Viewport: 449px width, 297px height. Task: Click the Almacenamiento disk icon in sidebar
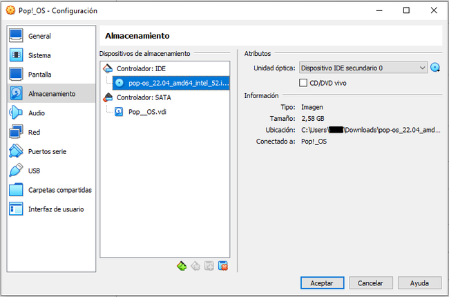click(x=16, y=93)
